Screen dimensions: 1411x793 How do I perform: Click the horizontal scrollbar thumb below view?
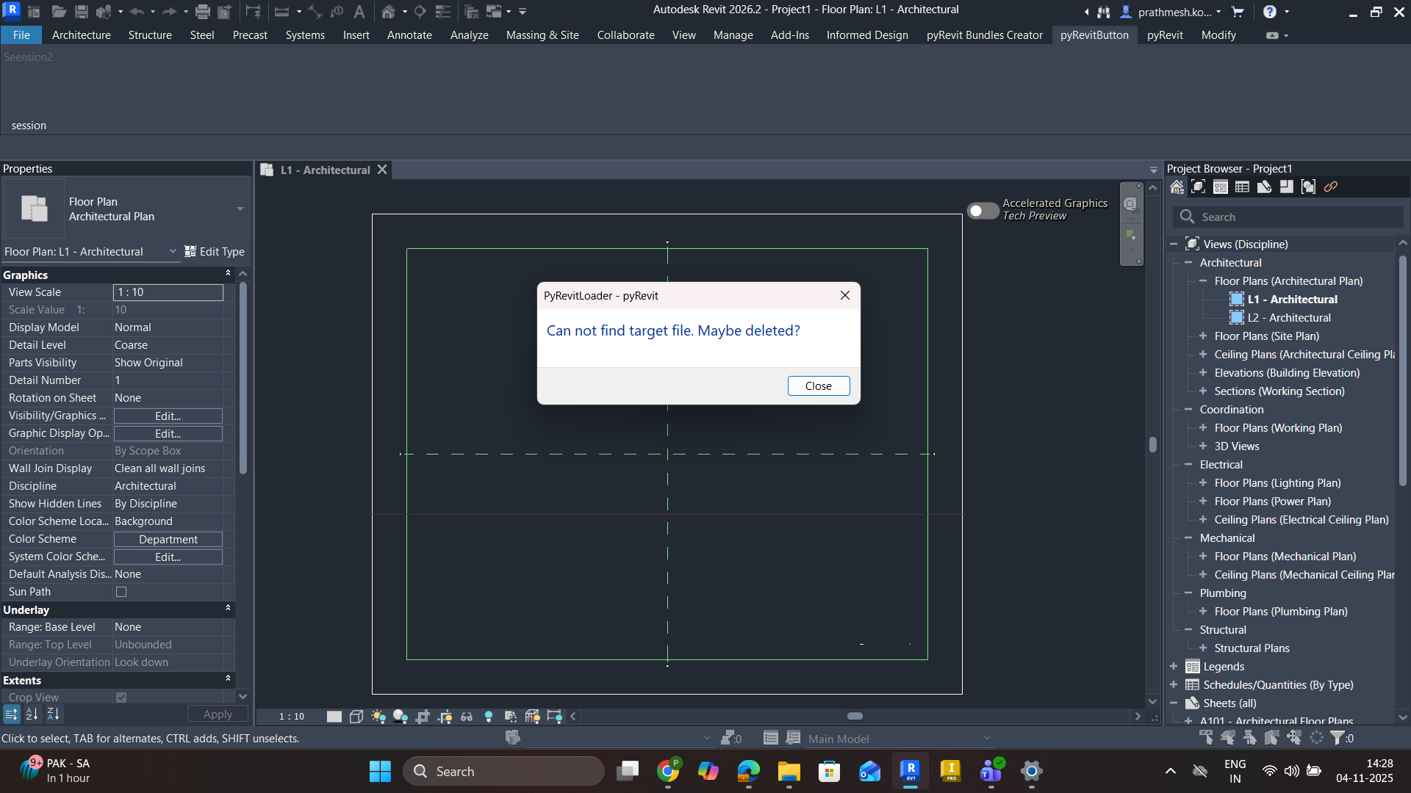click(855, 716)
